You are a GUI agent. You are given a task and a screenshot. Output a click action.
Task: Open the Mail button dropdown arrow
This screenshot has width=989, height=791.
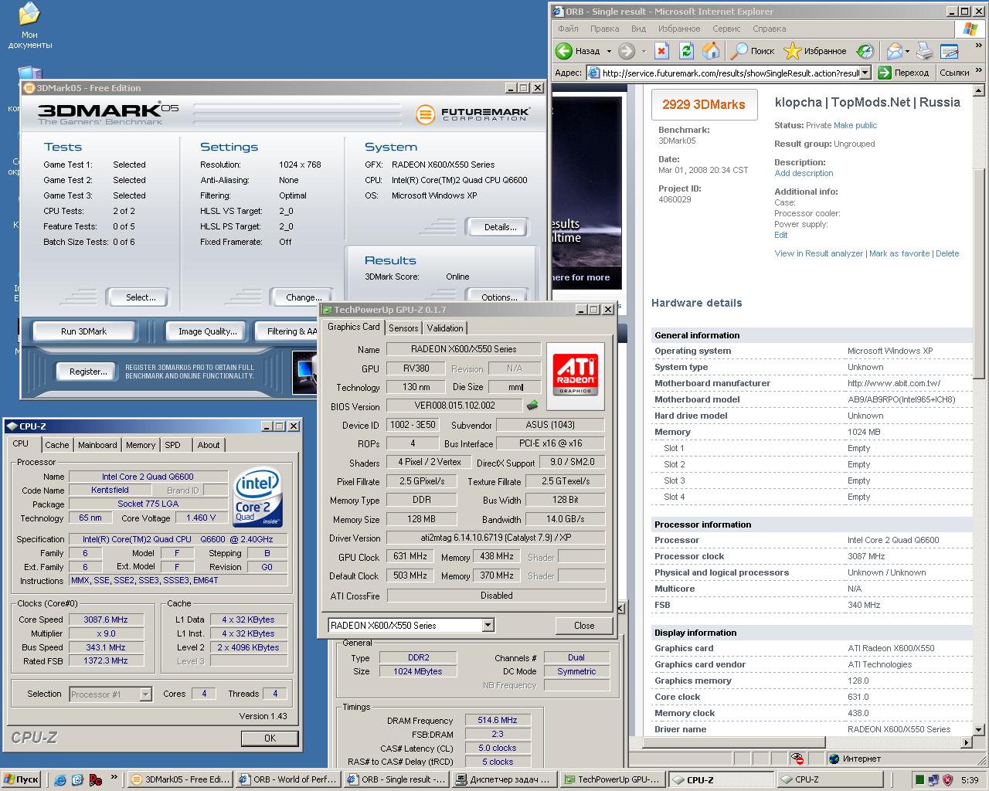pos(907,51)
